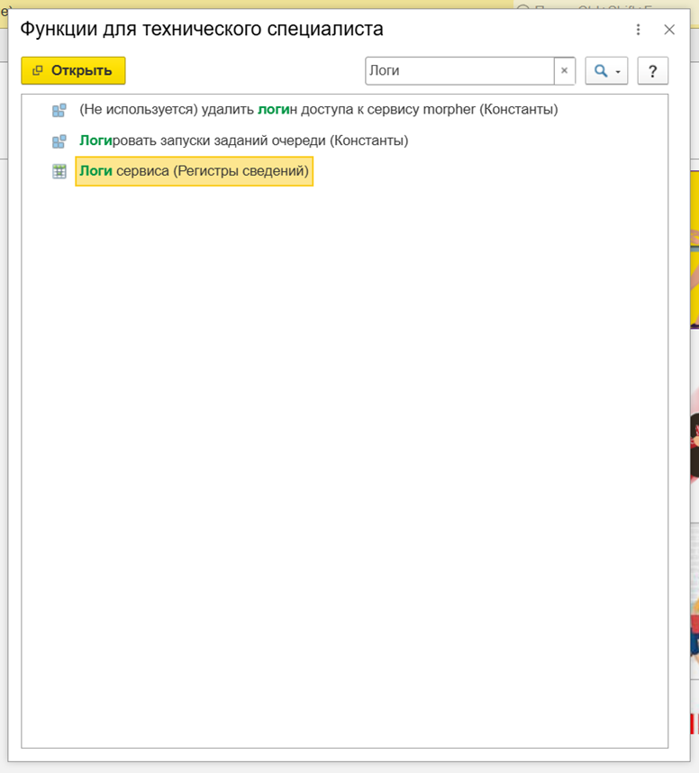The height and width of the screenshot is (773, 699).
Task: Click the Открыть button
Action: 73,70
